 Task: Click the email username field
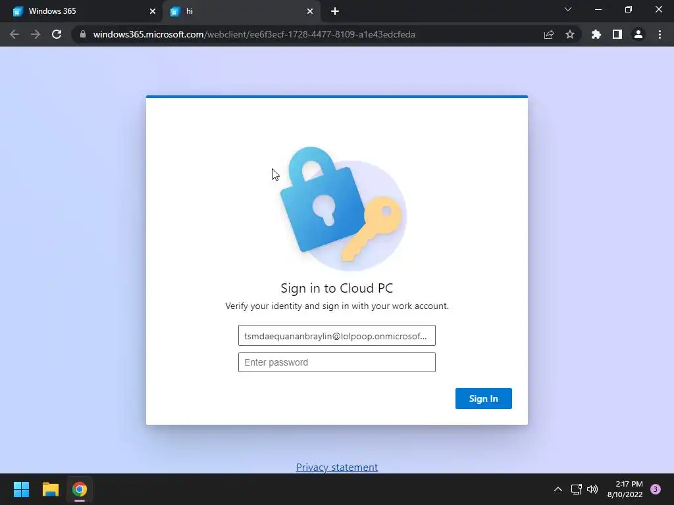coord(336,335)
